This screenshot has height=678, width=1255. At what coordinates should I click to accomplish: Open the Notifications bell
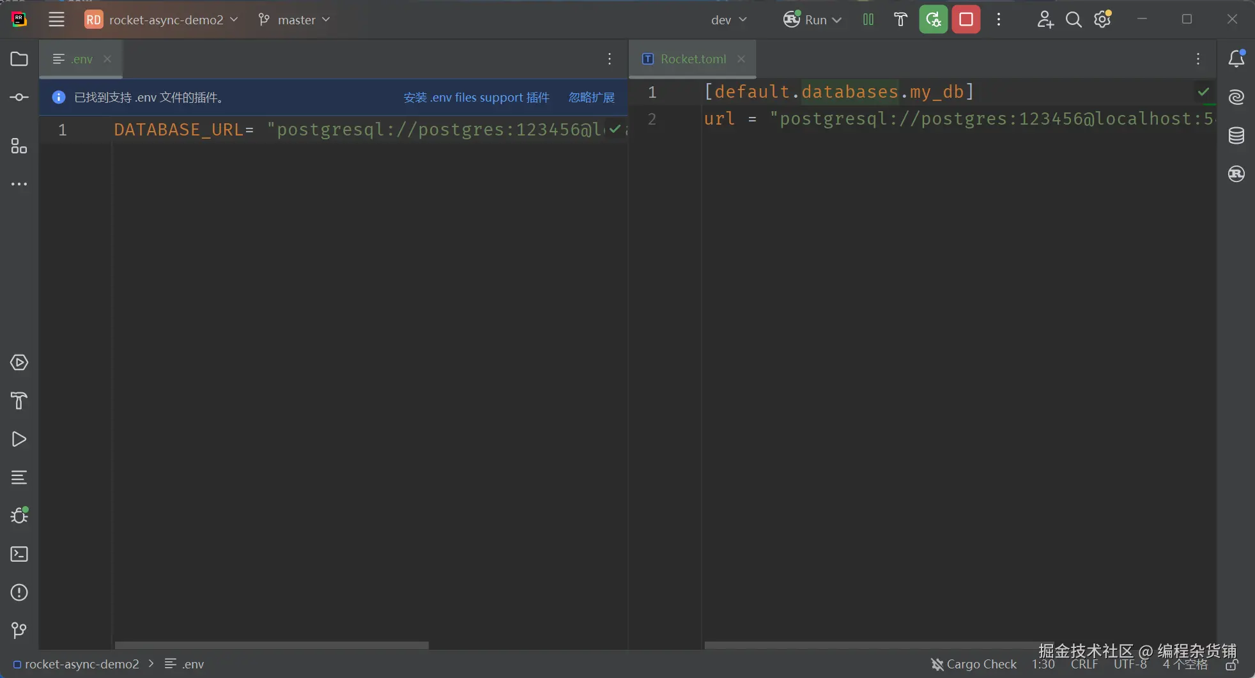[1236, 58]
